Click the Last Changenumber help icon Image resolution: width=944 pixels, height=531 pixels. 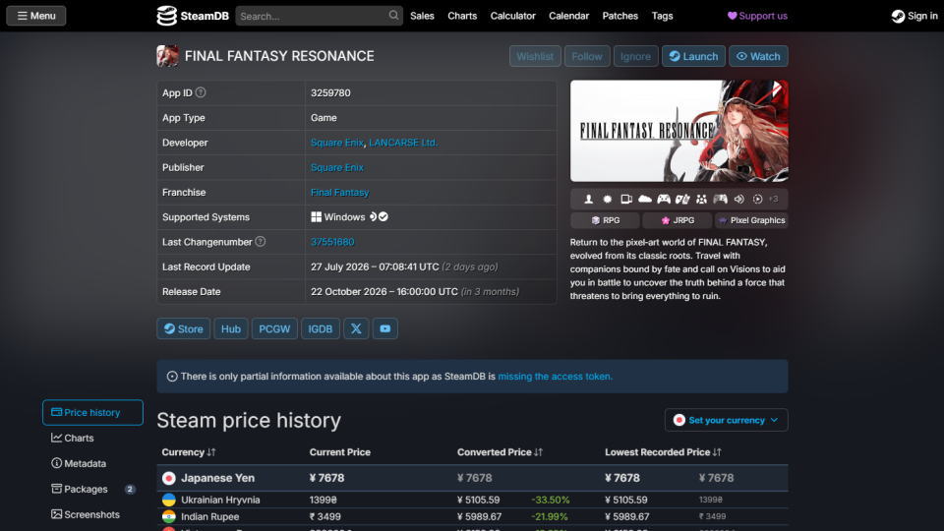coord(260,242)
